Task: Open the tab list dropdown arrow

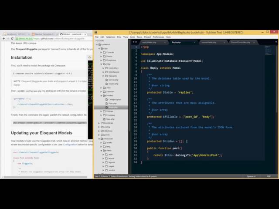Action: point(276,42)
